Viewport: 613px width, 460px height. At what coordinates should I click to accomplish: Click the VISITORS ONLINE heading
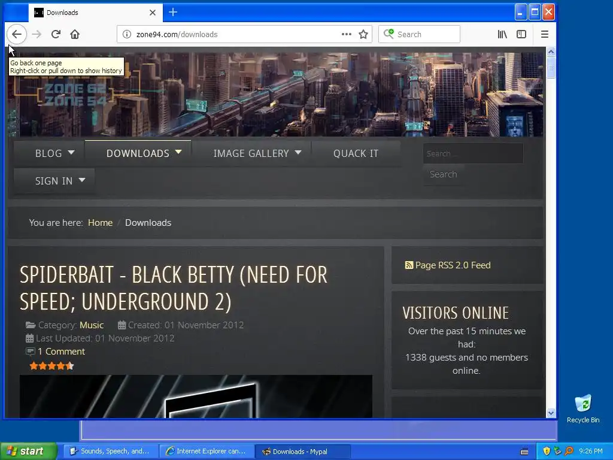[x=456, y=313]
